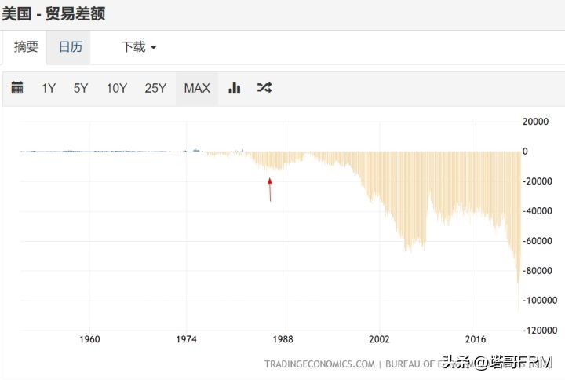
Task: Open the calendar date range icon
Action: tap(17, 88)
